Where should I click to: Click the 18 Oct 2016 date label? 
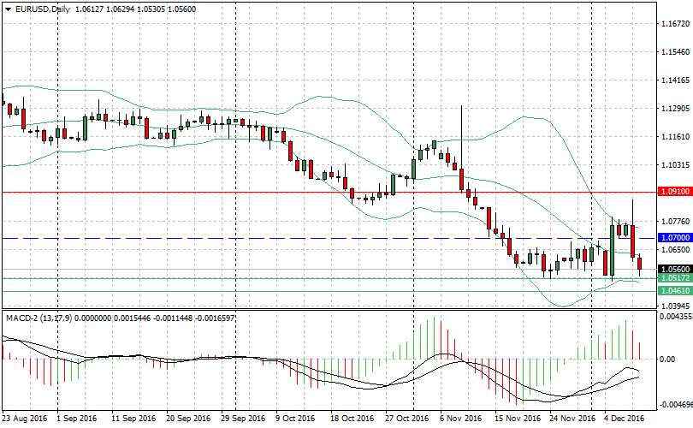click(x=352, y=419)
